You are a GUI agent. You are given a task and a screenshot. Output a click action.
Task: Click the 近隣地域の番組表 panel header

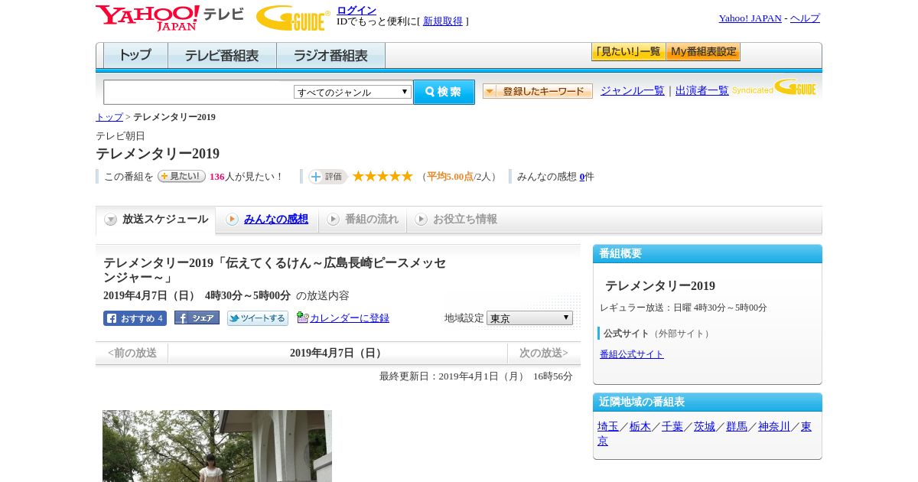pyautogui.click(x=708, y=402)
